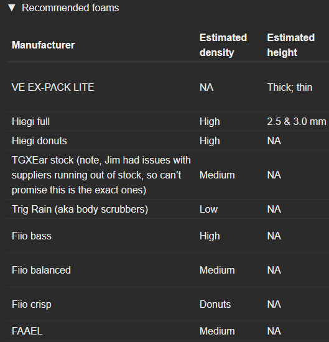Click the NA density cell for VE EX-PACK LITE

pyautogui.click(x=206, y=88)
